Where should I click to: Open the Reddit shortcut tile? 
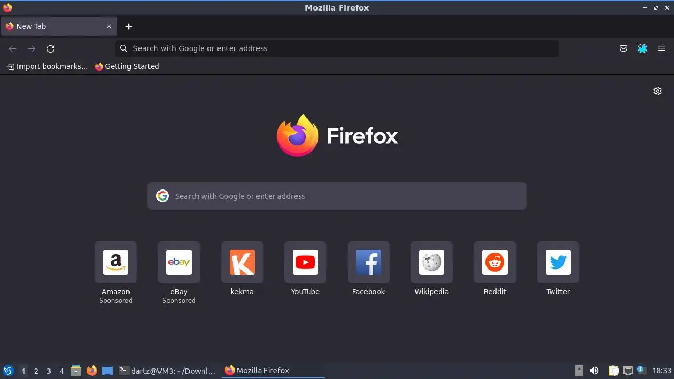495,262
